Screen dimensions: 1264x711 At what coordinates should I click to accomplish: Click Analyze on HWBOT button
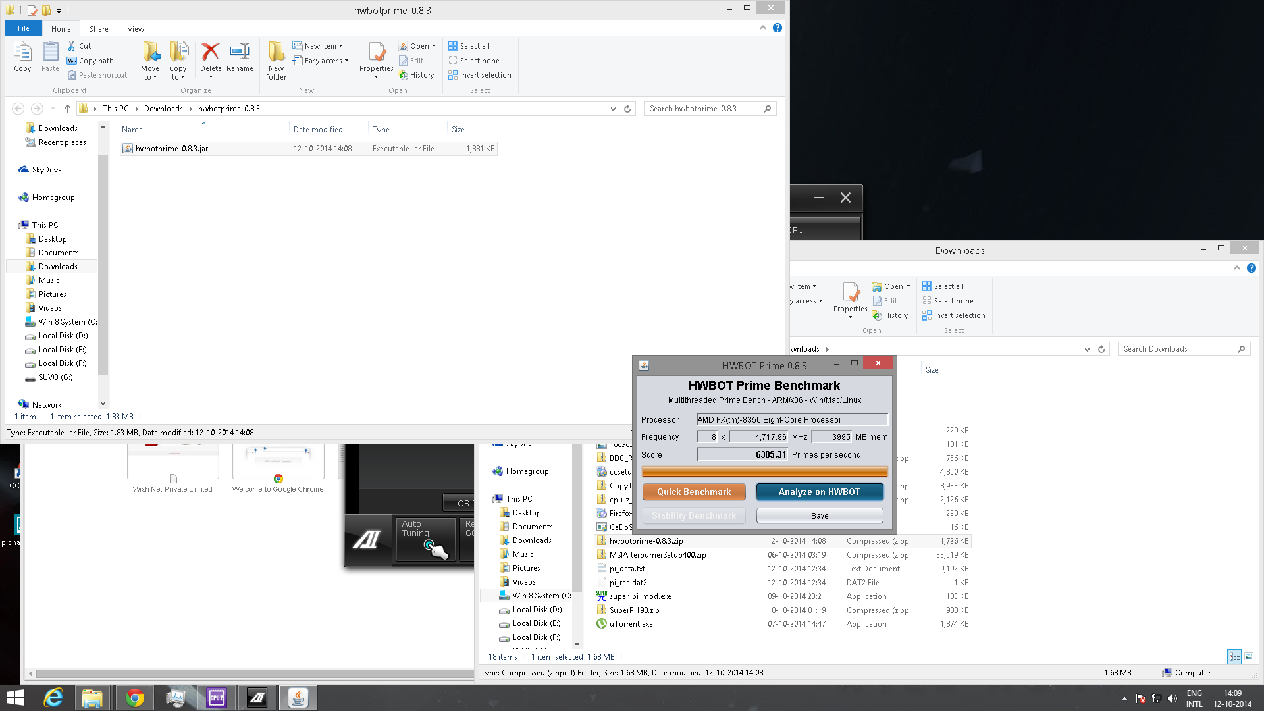[820, 492]
